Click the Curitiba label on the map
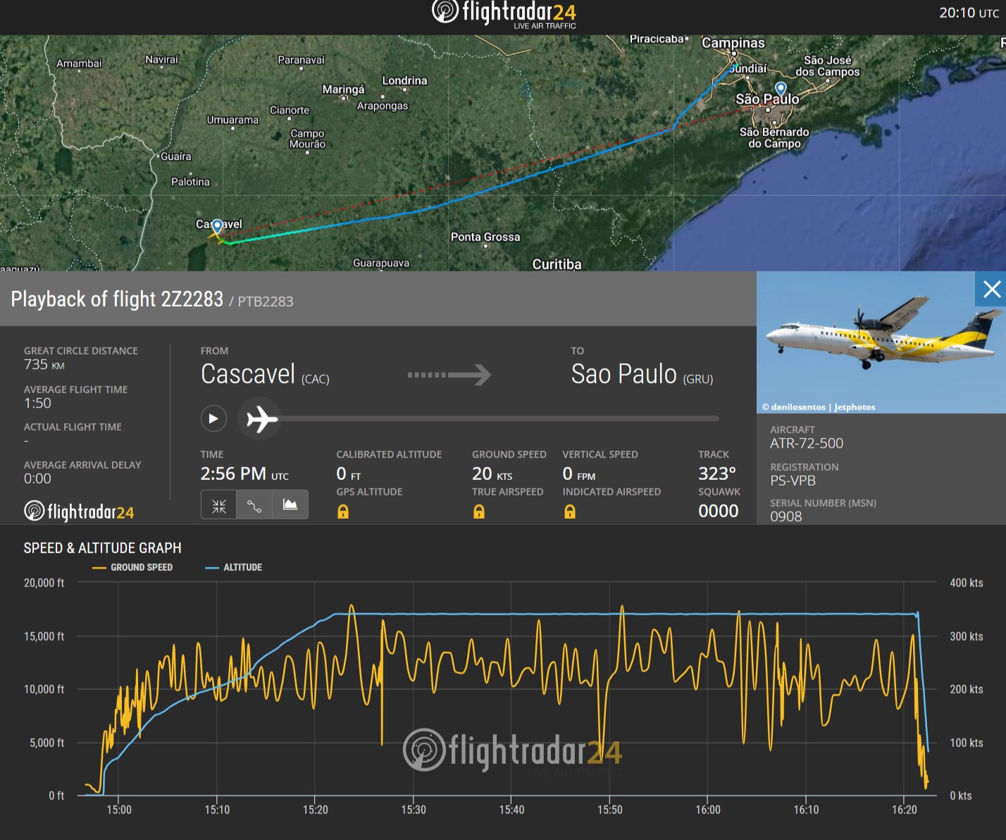Viewport: 1006px width, 840px height. [x=557, y=264]
